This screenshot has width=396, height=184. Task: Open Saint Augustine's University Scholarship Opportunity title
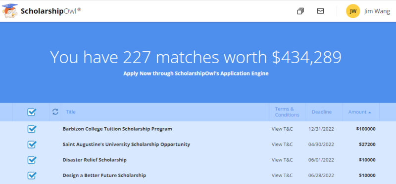(126, 145)
